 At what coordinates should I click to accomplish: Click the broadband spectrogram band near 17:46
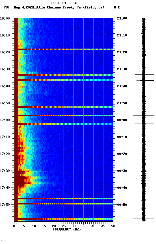point(64,199)
